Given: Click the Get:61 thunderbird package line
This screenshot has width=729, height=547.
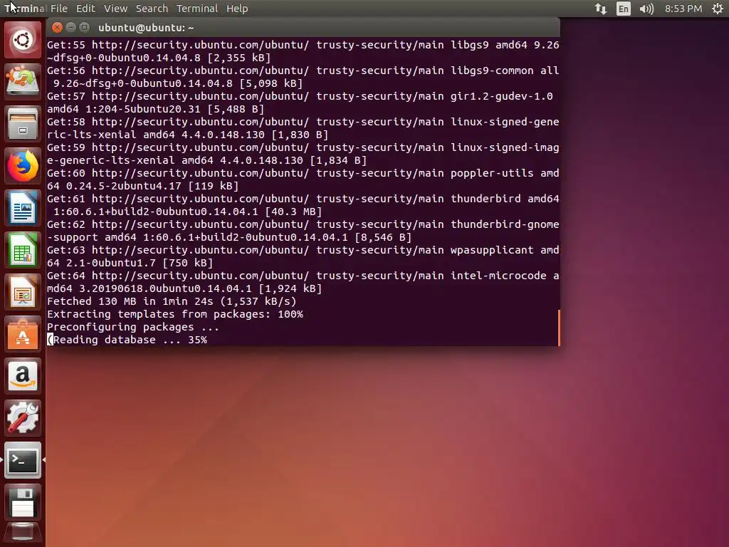Looking at the screenshot, I should pos(303,205).
